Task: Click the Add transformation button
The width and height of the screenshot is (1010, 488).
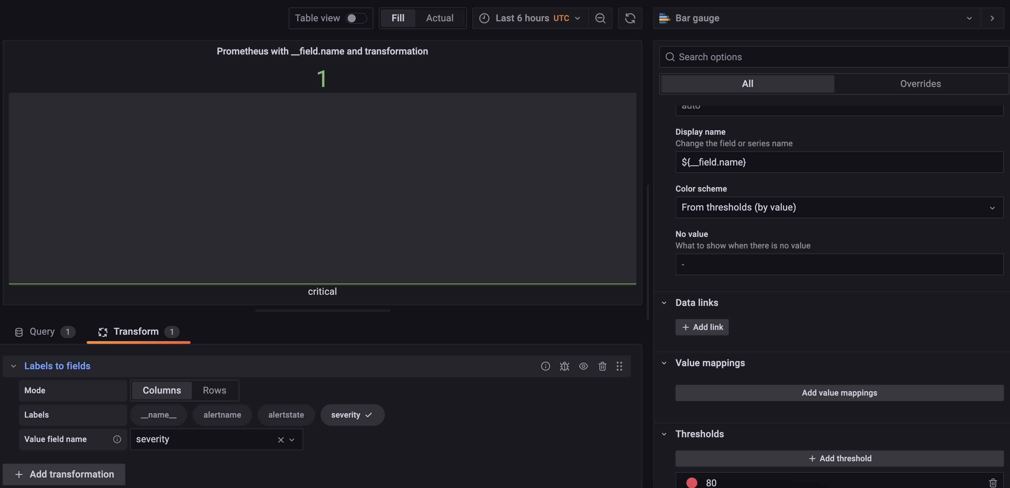Action: [64, 474]
